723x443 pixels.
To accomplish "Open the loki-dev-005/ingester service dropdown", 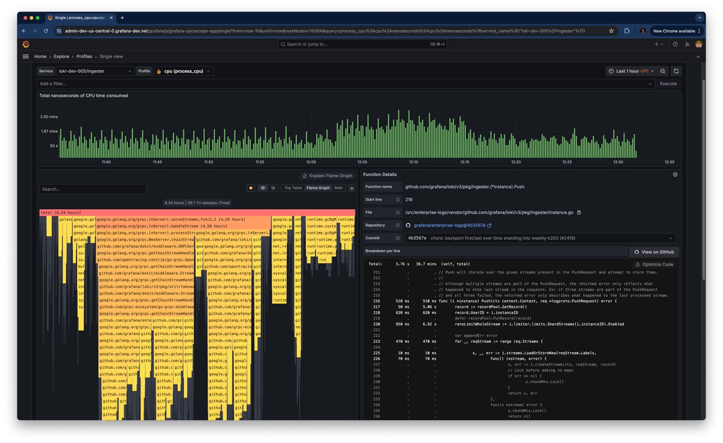I will [x=95, y=71].
